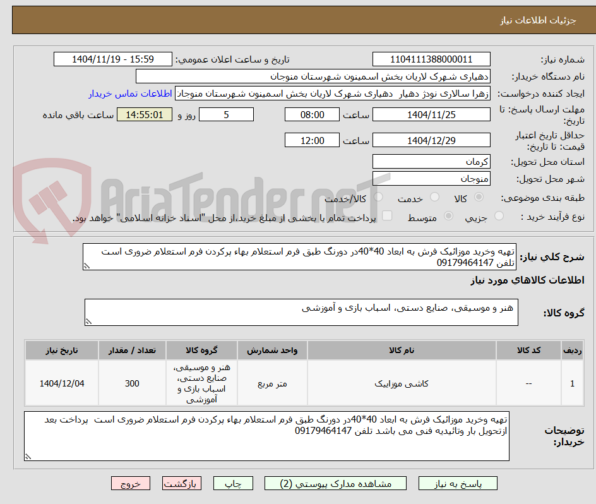This screenshot has height=504, width=596.
Task: Select the کالا radio button
Action: point(479,196)
